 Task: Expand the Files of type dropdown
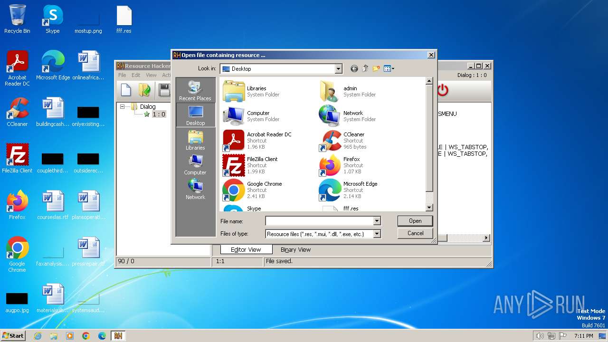377,234
